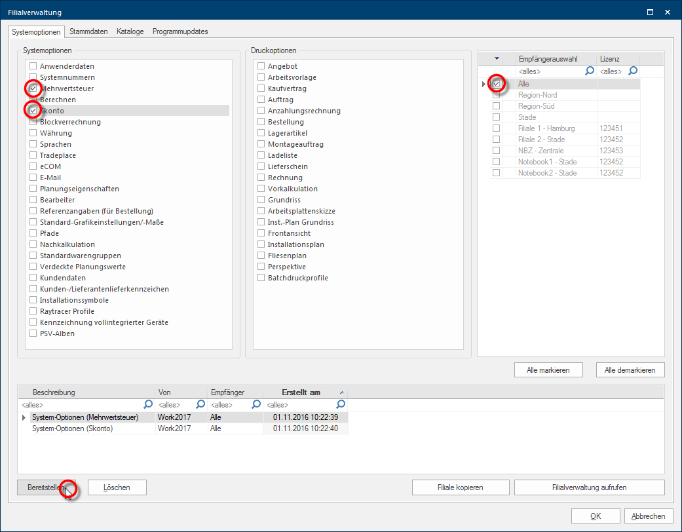Click the magnifier icon in Von filter
This screenshot has width=682, height=532.
201,405
